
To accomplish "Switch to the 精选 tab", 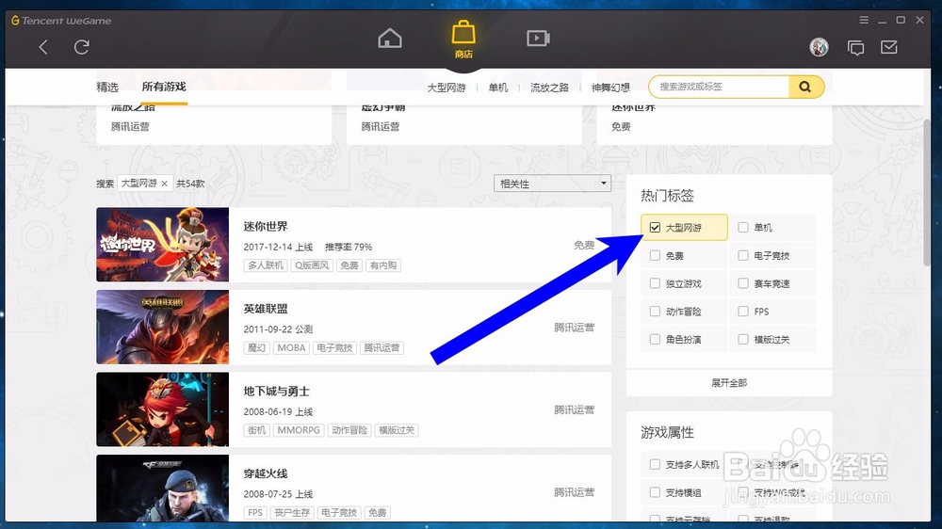I will pos(107,87).
